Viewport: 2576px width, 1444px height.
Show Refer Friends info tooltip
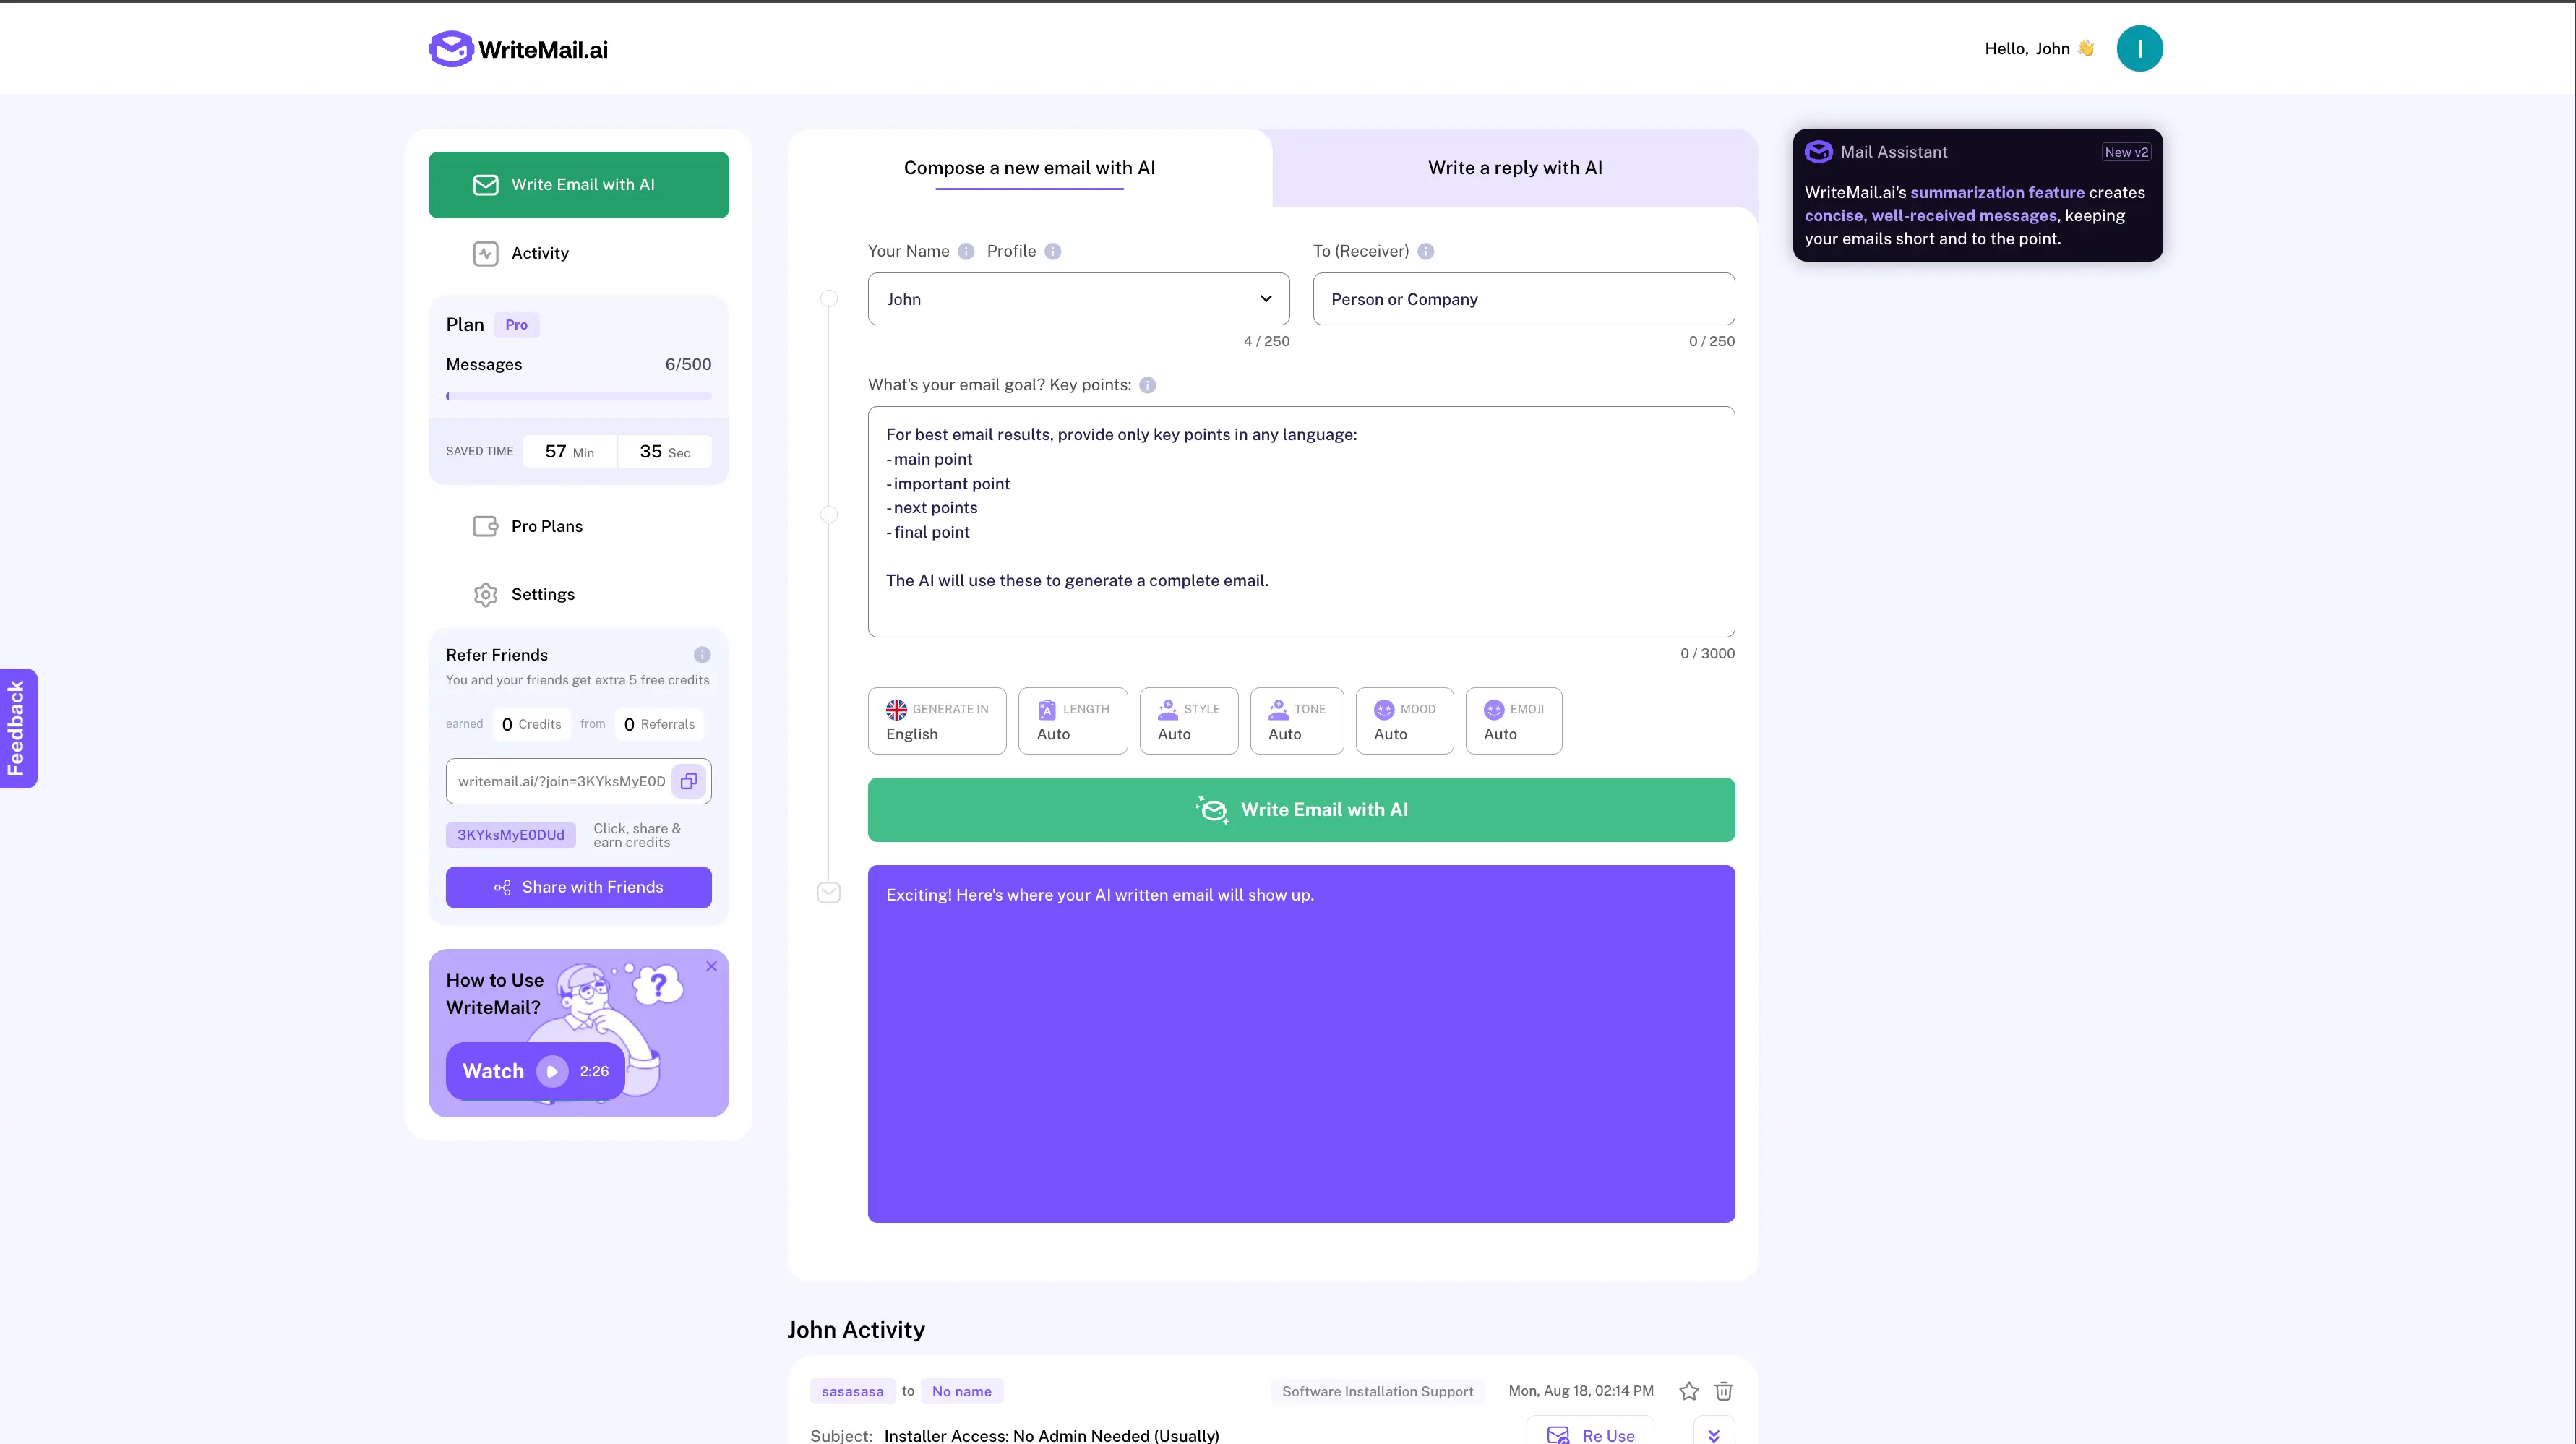[x=702, y=655]
